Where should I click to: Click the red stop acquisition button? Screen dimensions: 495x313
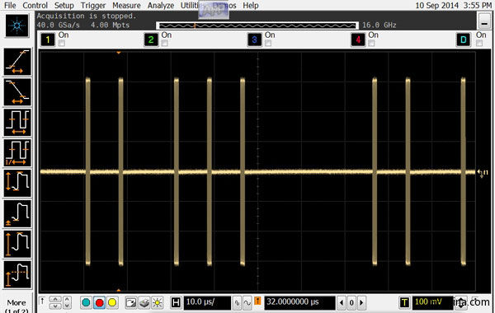click(x=99, y=303)
